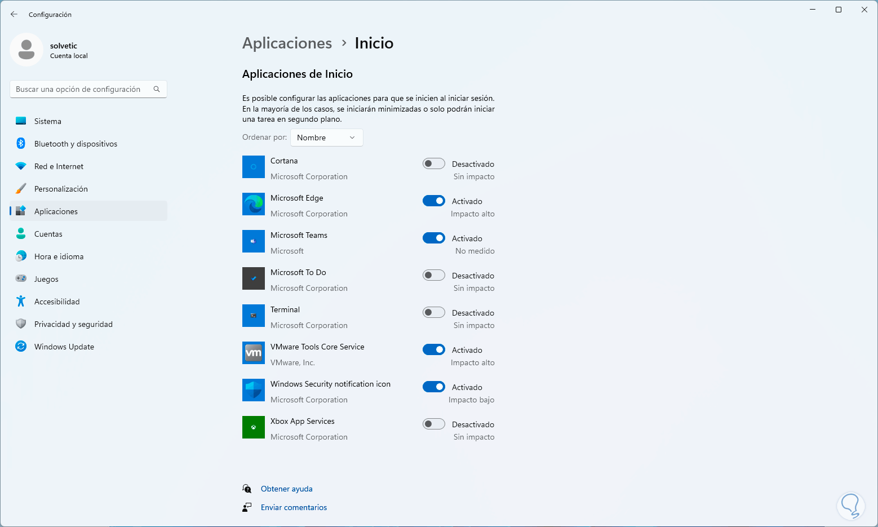The width and height of the screenshot is (878, 527).
Task: Click the Enviar comentarios feedback icon
Action: (247, 507)
